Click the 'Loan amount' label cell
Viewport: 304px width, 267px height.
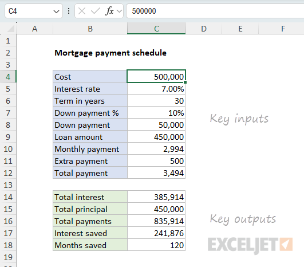click(x=90, y=137)
